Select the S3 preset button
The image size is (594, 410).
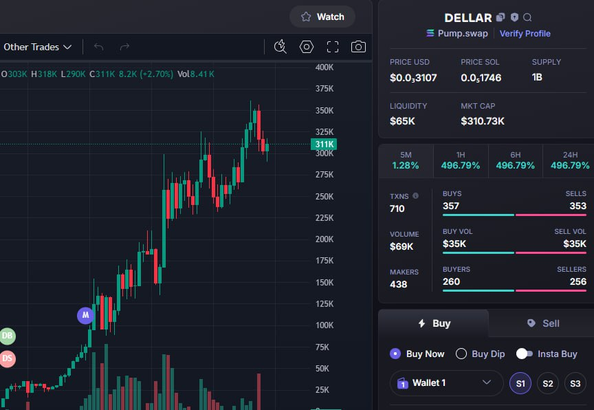tap(575, 383)
